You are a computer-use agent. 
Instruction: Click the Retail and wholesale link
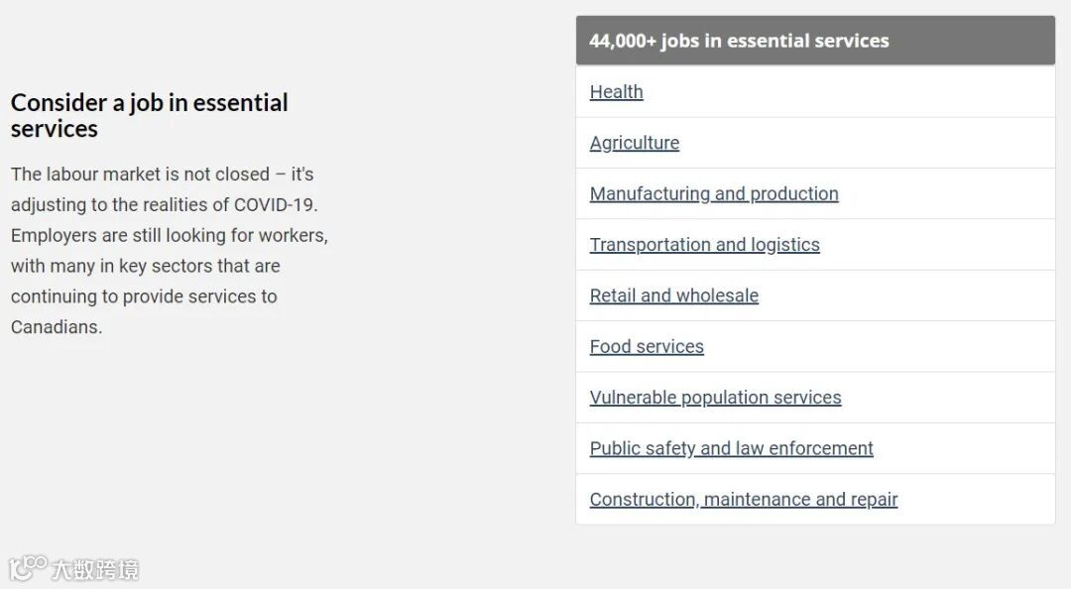673,295
